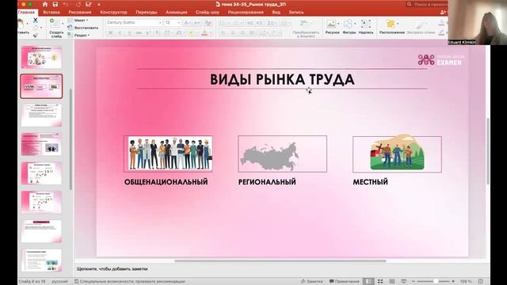
Task: Toggle Bold formatting
Action: click(110, 33)
